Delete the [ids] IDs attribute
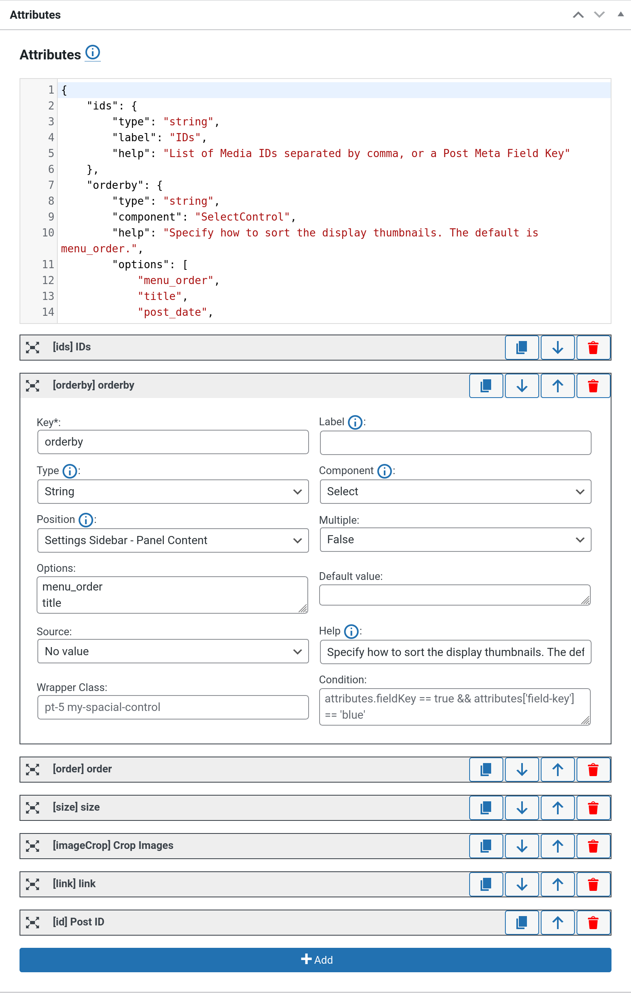The height and width of the screenshot is (993, 631). pyautogui.click(x=593, y=348)
